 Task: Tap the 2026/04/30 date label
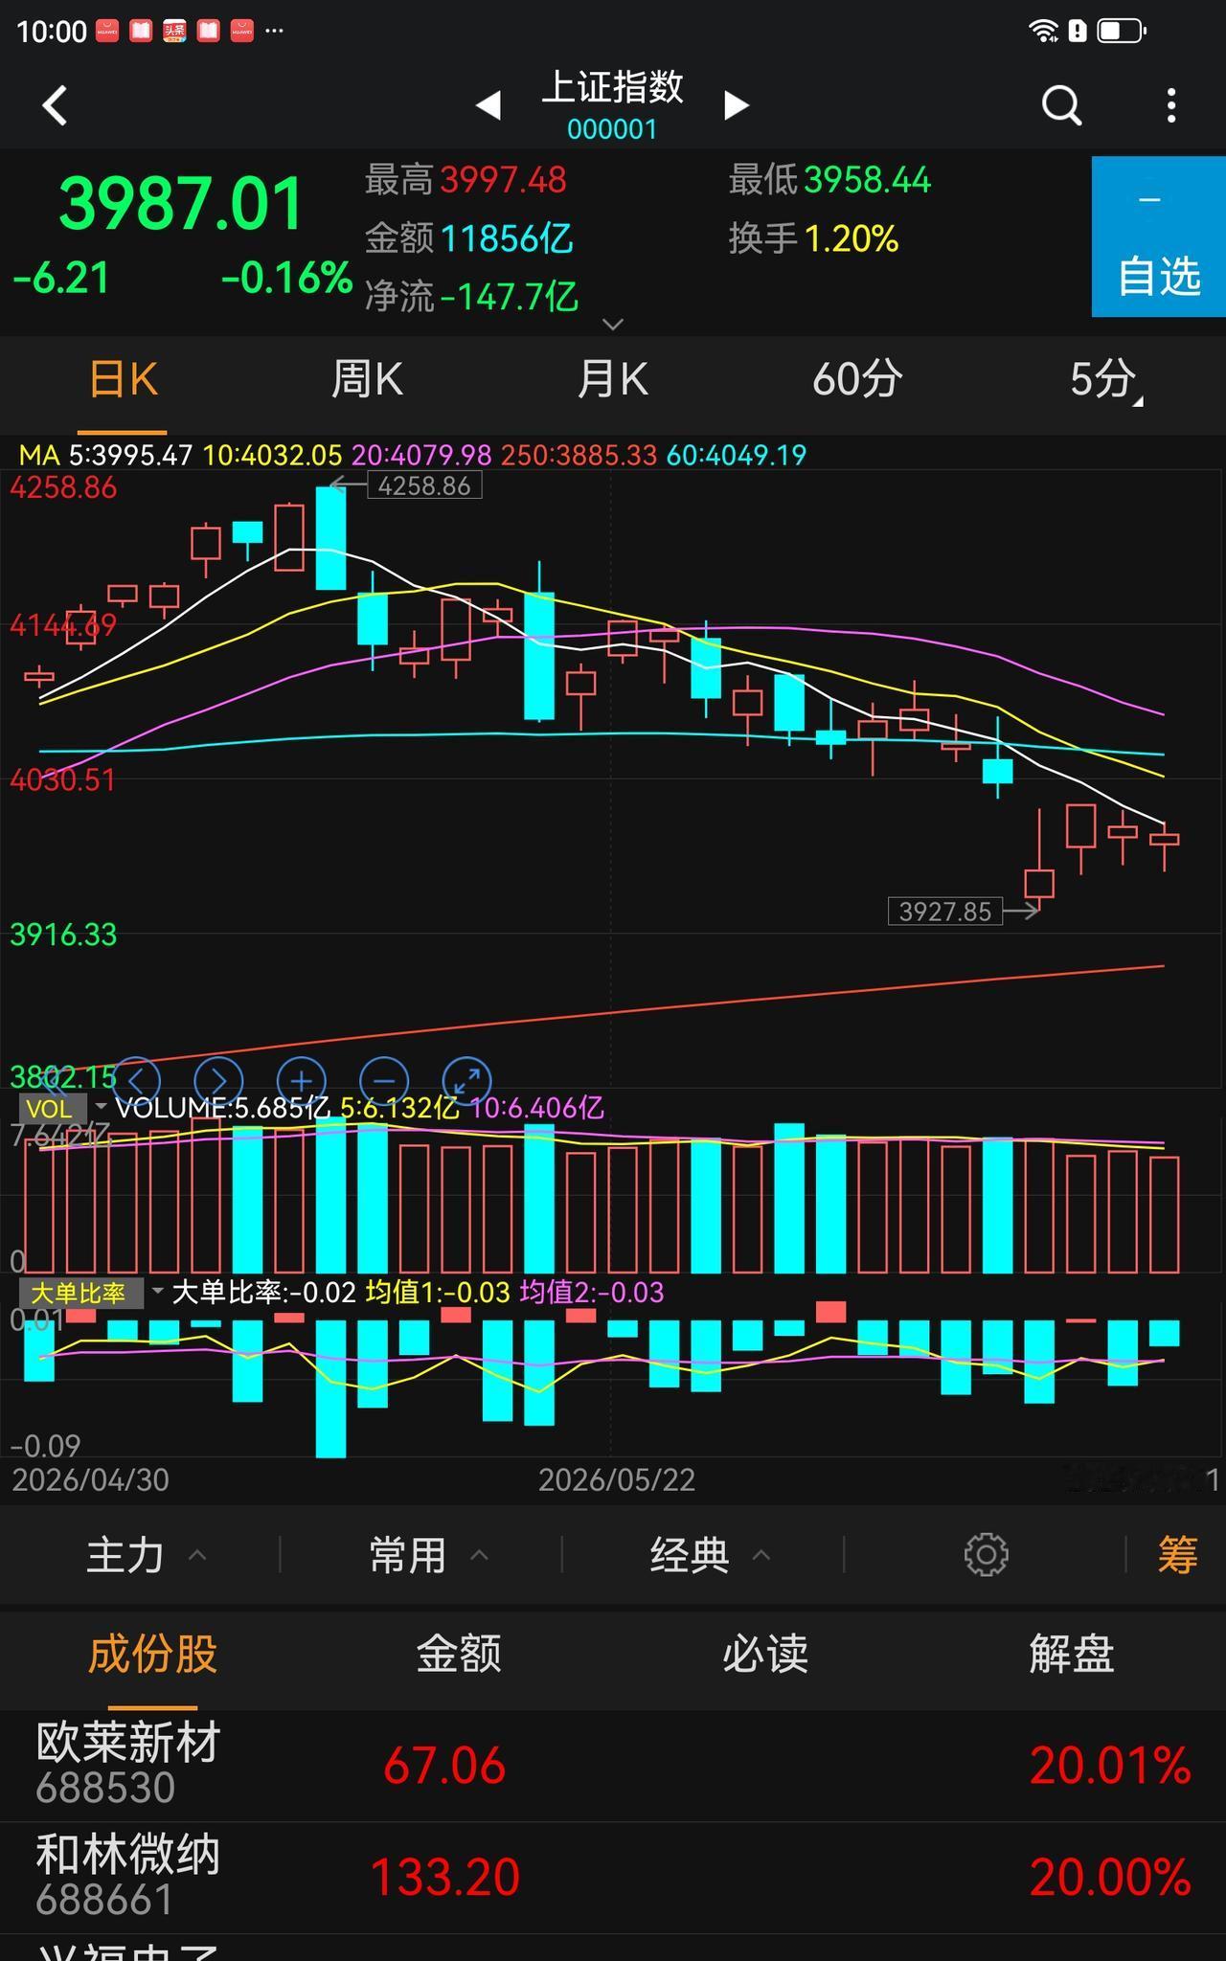click(x=90, y=1480)
